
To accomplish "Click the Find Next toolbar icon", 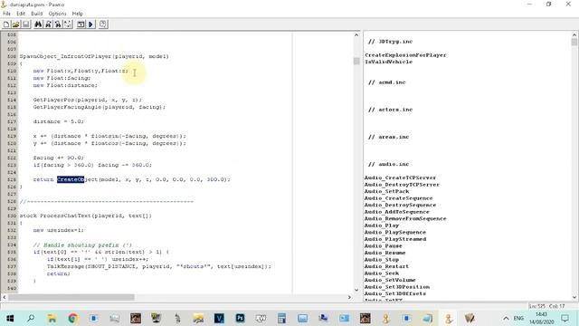I will coord(48,24).
